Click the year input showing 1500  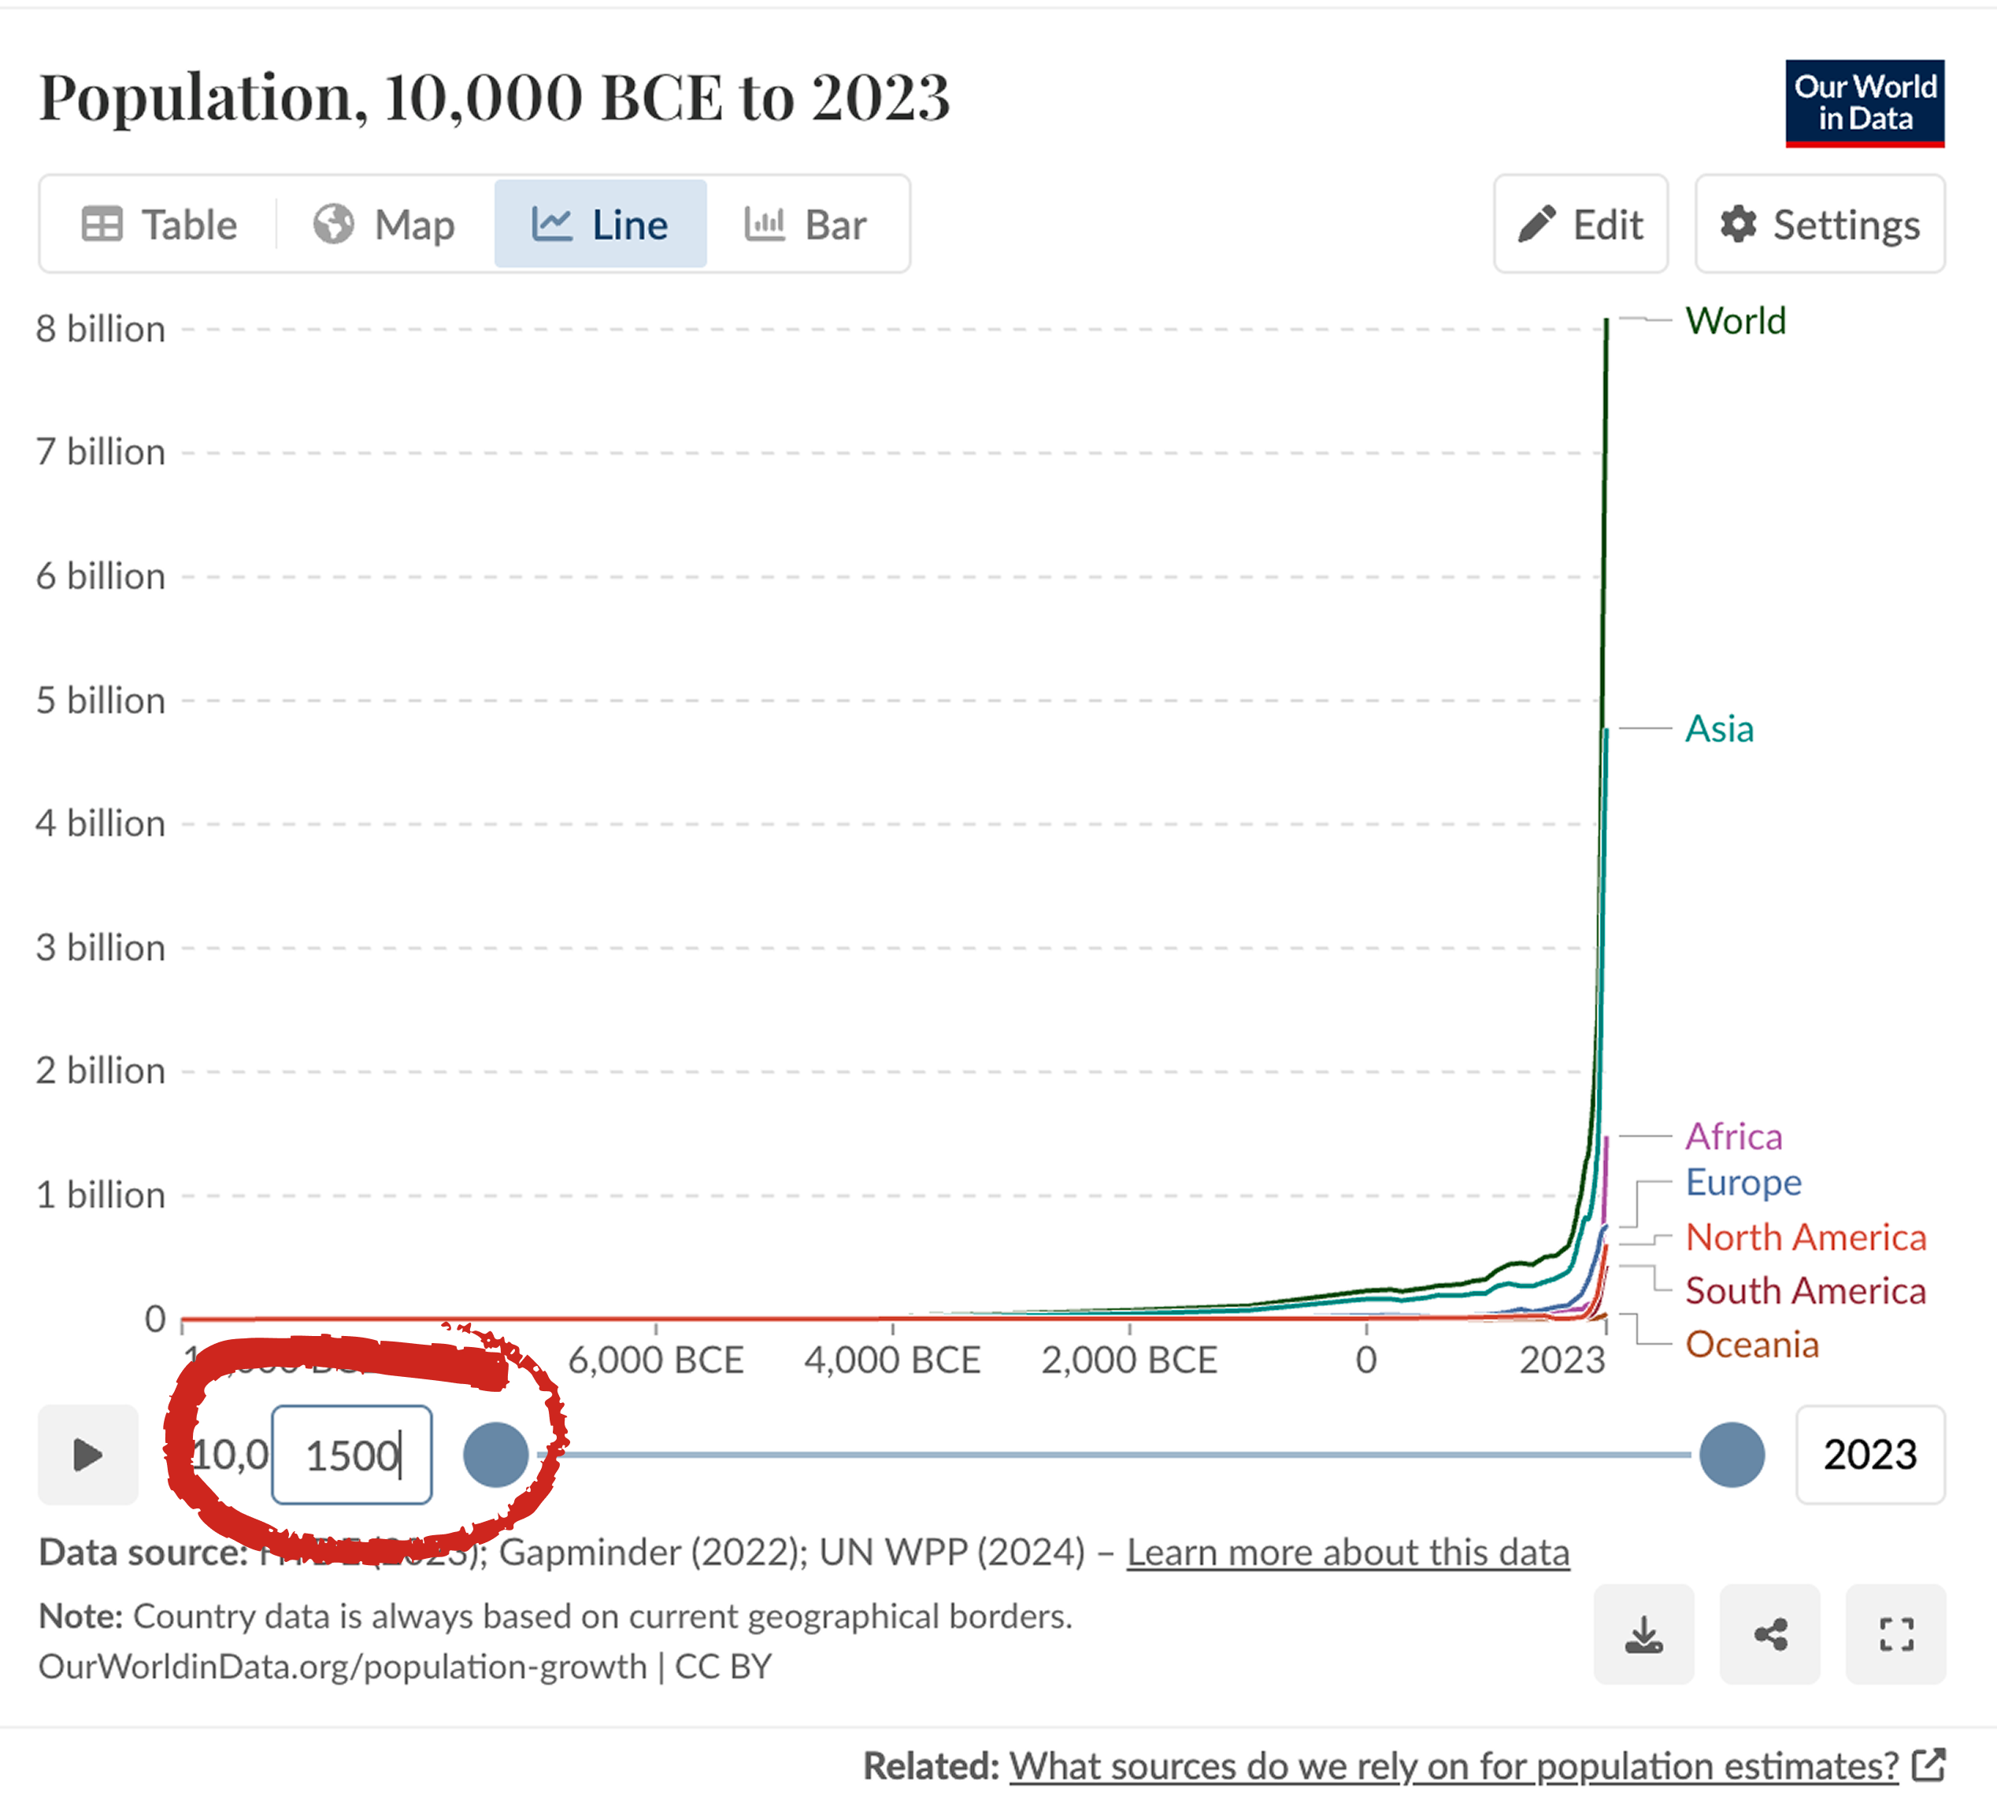click(352, 1454)
